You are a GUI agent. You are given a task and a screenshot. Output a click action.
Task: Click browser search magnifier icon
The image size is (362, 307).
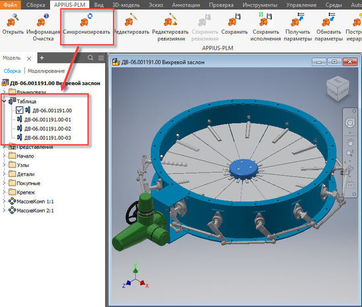[x=91, y=58]
